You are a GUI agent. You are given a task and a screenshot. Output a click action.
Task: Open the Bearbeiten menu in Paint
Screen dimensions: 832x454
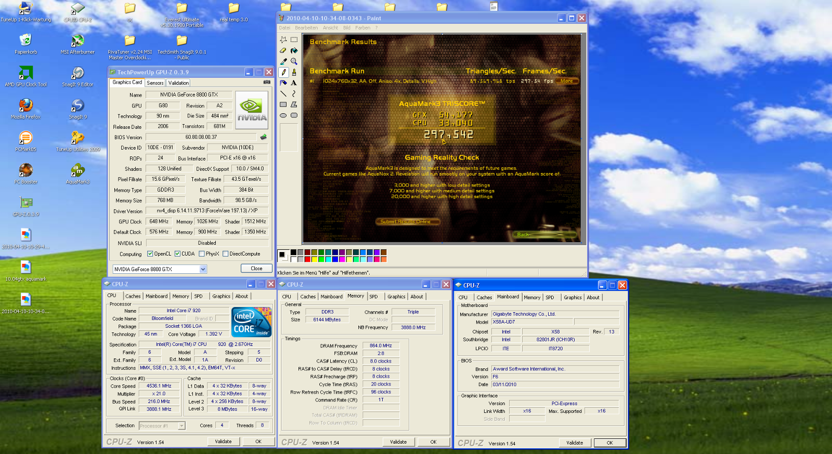coord(306,28)
